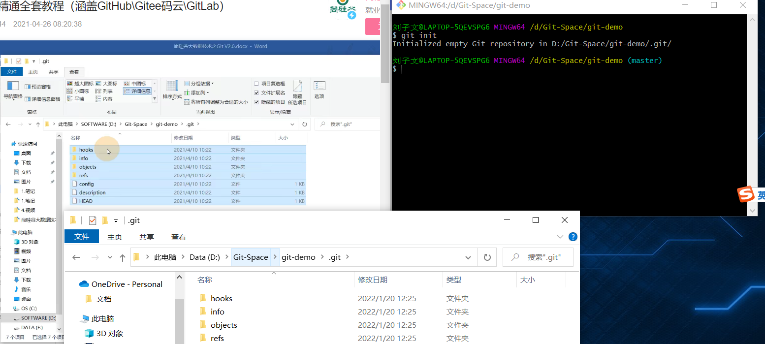765x344 pixels.
Task: Select OneDrive - Personal in front navigation pane
Action: [121, 284]
